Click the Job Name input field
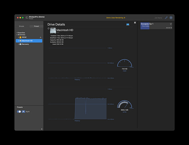The width and height of the screenshot is (189, 145). pos(145,18)
